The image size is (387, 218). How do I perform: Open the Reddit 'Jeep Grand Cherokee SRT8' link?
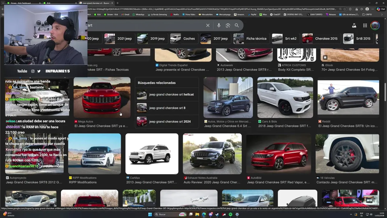click(x=348, y=126)
